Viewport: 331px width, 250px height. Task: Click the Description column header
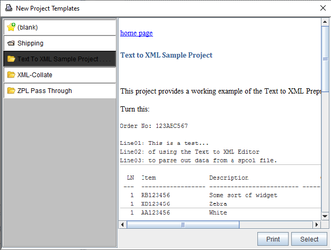229,178
